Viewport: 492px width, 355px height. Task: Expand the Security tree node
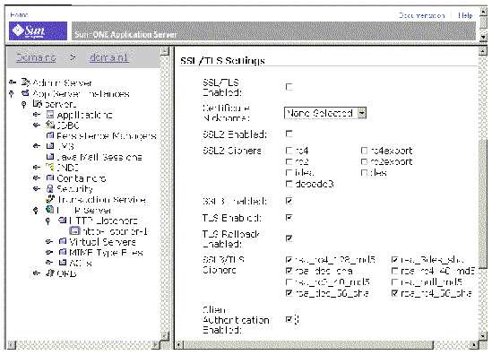[37, 188]
